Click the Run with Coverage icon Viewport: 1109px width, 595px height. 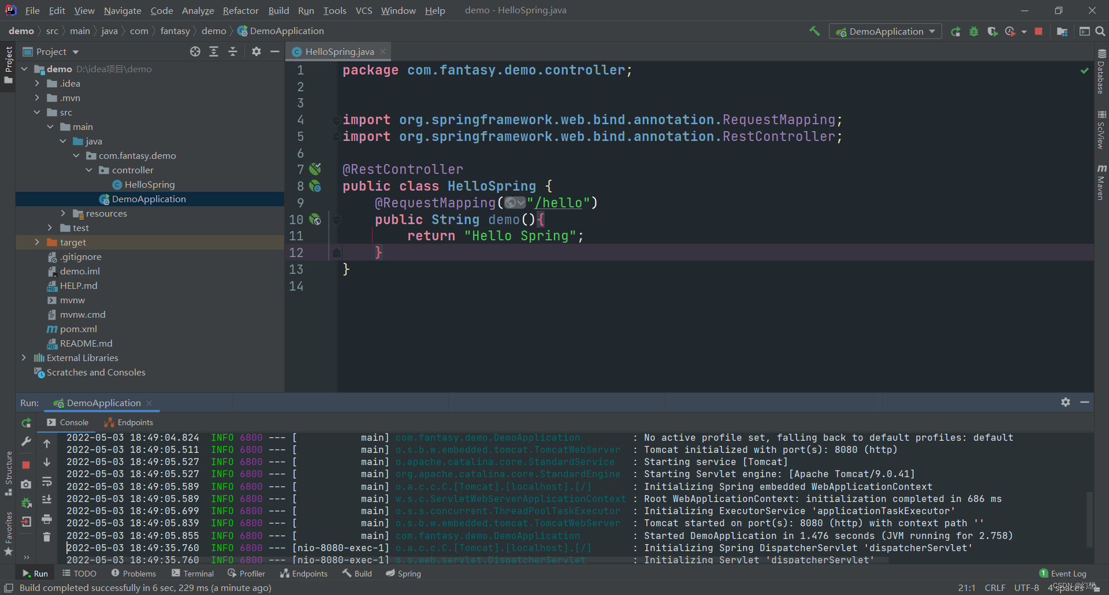(x=992, y=31)
